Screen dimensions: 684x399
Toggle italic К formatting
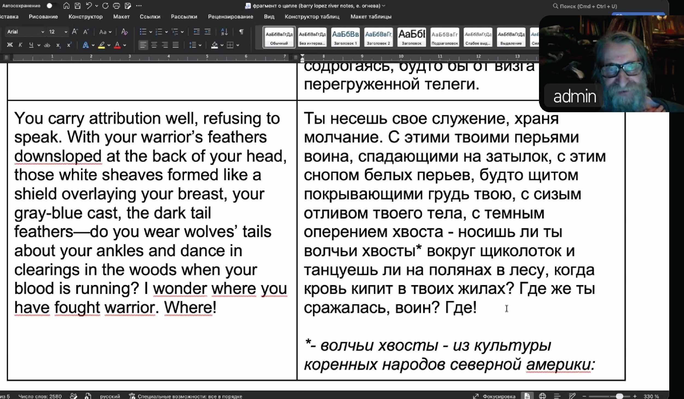[x=20, y=45]
